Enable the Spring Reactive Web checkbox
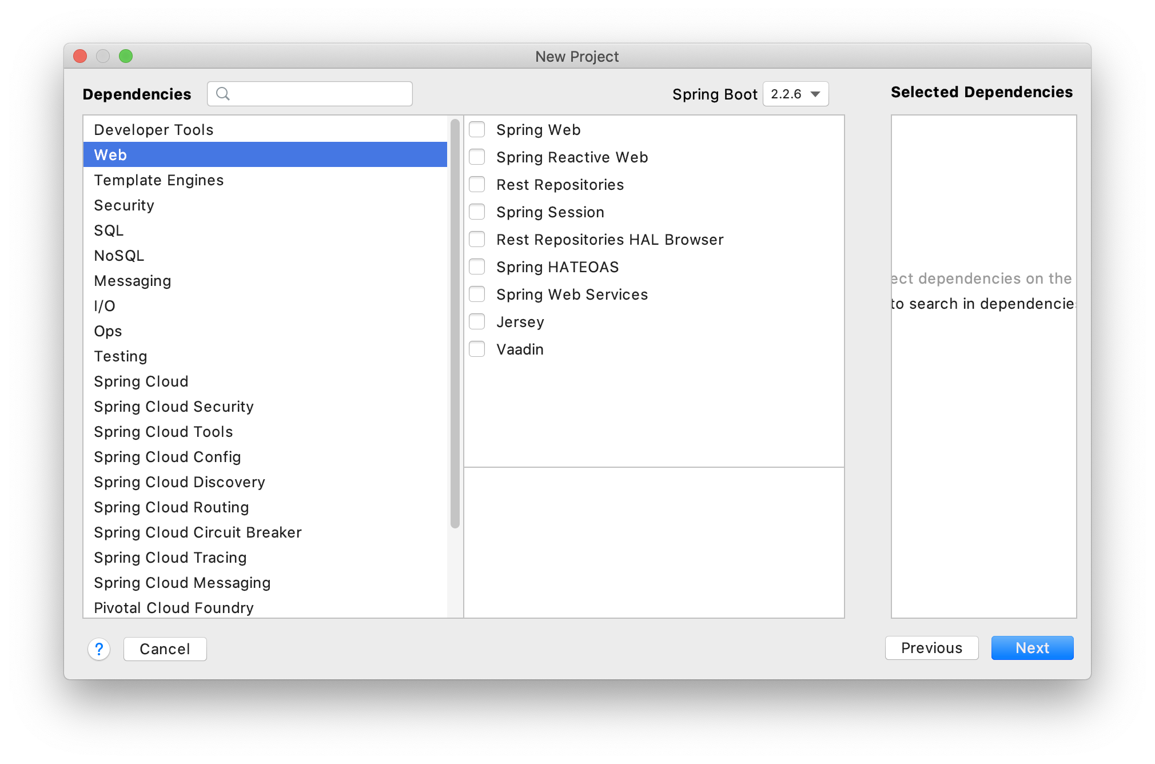Screen dimensions: 1155x764 [477, 157]
